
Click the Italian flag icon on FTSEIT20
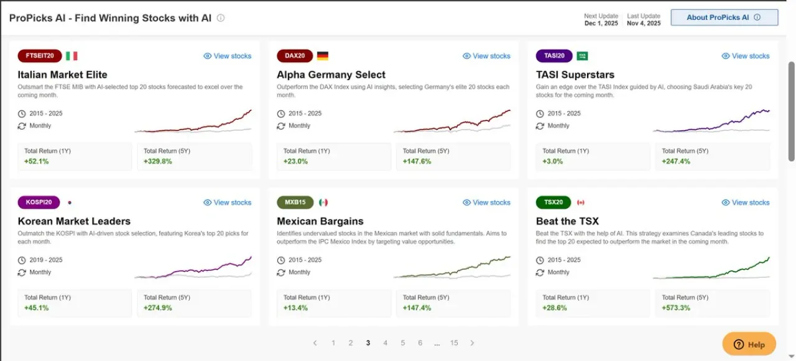[x=72, y=56]
